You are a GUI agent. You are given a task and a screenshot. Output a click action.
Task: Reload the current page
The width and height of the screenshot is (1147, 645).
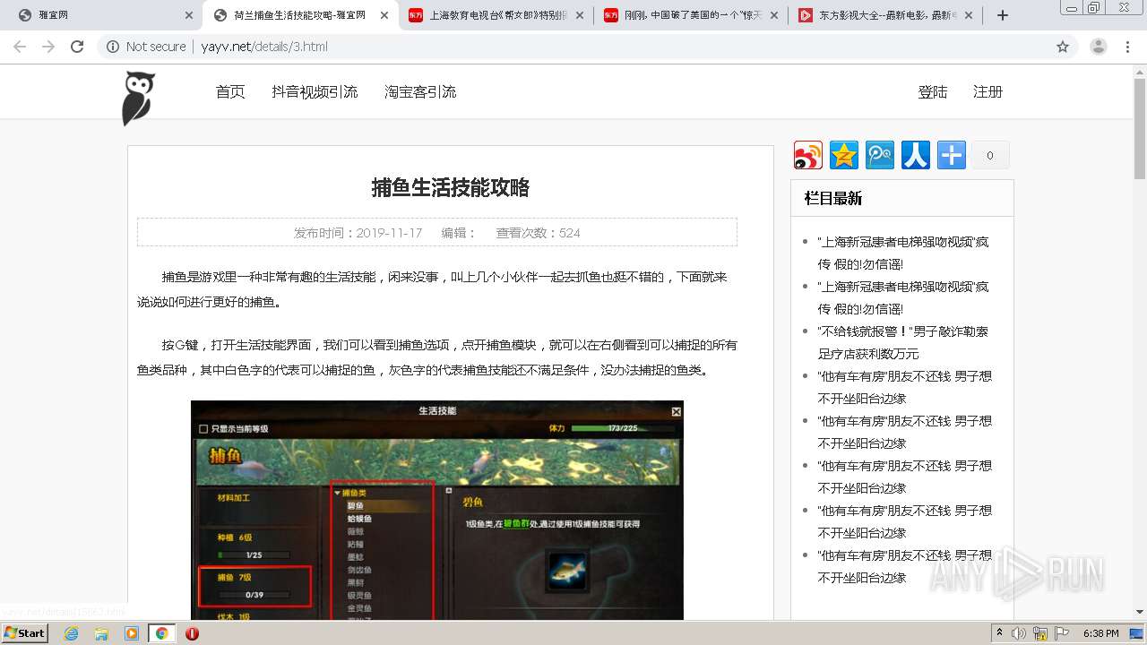click(x=77, y=47)
